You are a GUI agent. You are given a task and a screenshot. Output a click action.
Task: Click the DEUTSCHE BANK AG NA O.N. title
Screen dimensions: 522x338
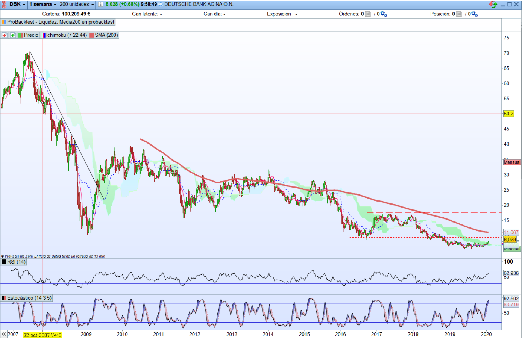click(199, 4)
